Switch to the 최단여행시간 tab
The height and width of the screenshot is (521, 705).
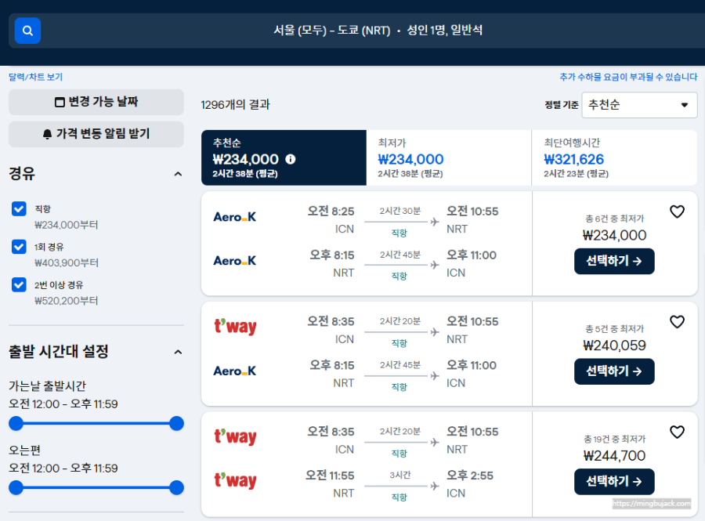coord(614,157)
